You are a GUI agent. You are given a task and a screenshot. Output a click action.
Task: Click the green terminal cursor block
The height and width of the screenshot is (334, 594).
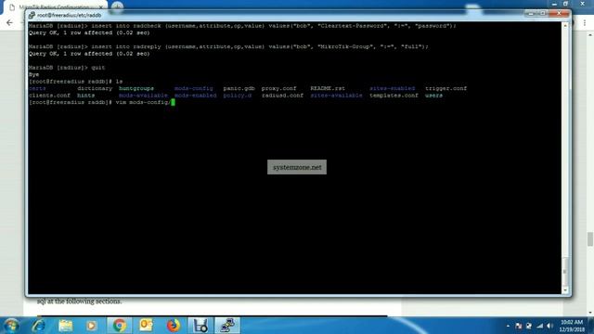(x=173, y=102)
